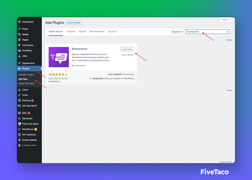The height and width of the screenshot is (180, 252).
Task: Click the Dashboard icon in sidebar
Action: [19, 22]
